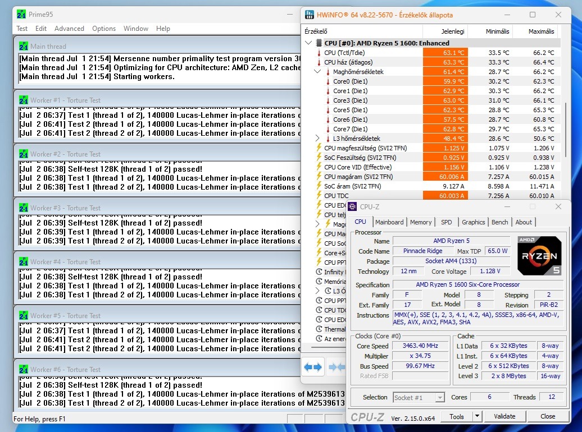Screen dimensions: 582x432
Task: Click the Worker #1 Torture Test window icon
Action: [24, 100]
